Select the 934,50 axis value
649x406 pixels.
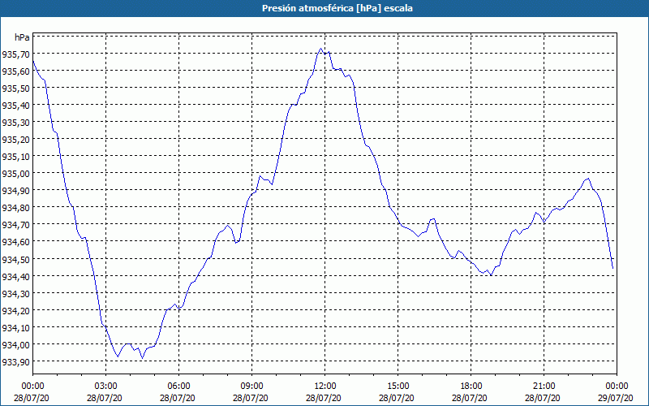click(x=15, y=259)
